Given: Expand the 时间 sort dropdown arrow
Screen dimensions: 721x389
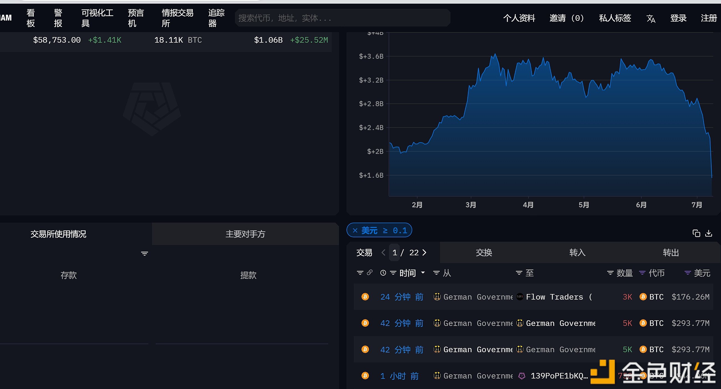Looking at the screenshot, I should [x=423, y=272].
